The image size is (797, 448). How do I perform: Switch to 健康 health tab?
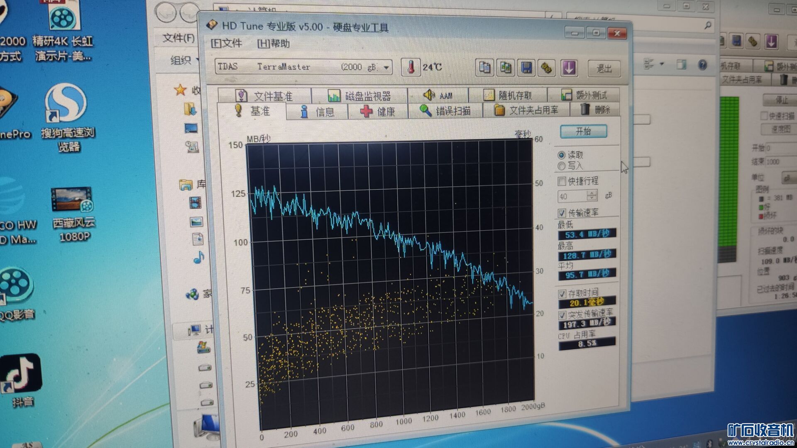click(378, 111)
